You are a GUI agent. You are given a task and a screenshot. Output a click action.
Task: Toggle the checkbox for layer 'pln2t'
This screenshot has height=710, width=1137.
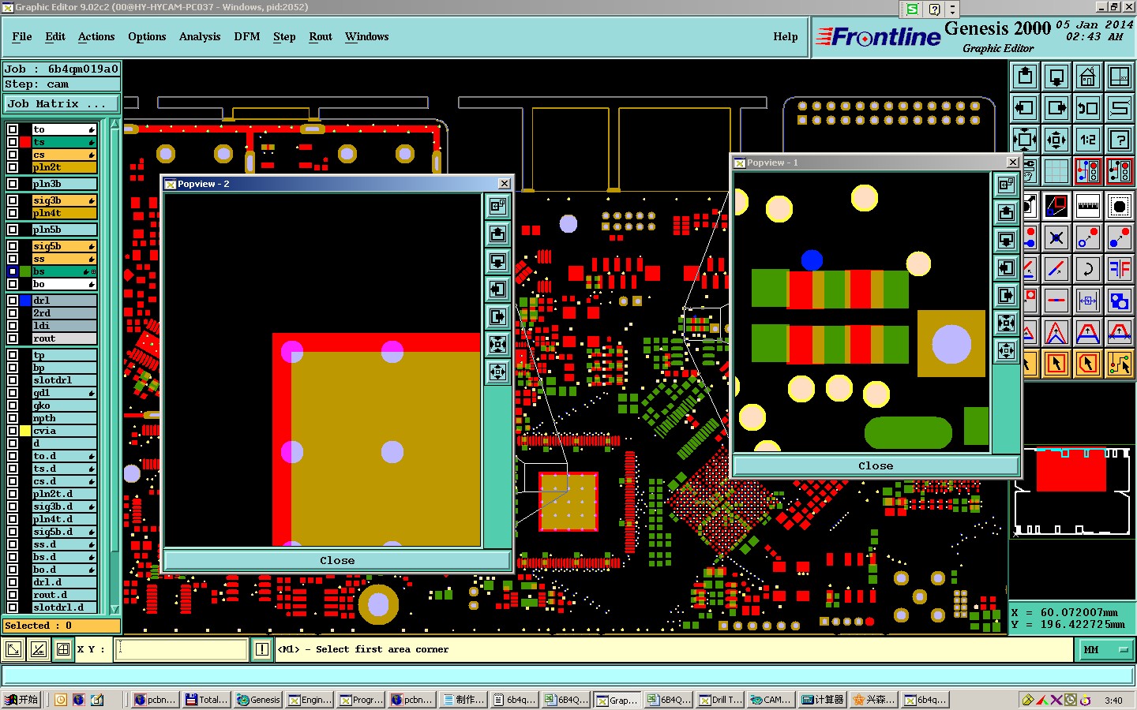point(13,167)
